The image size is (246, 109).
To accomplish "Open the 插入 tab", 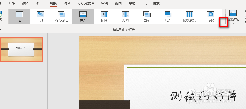I will 26,3.
